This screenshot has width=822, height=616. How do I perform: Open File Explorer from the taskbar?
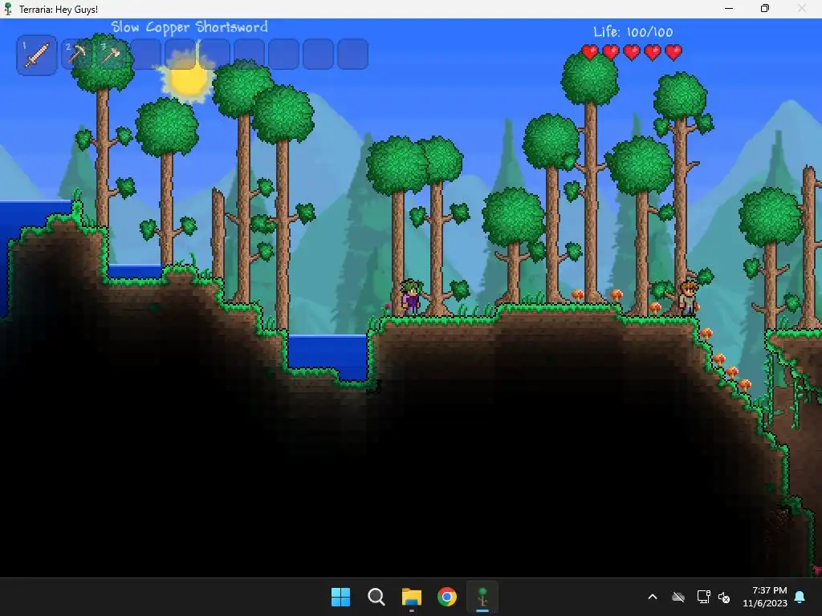(412, 597)
